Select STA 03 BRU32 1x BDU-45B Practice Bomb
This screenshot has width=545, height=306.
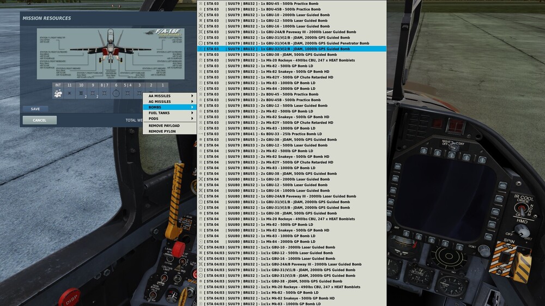[292, 9]
